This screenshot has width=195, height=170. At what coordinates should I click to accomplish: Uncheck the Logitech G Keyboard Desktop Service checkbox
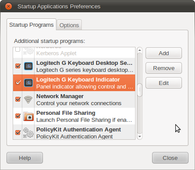pyautogui.click(x=18, y=66)
